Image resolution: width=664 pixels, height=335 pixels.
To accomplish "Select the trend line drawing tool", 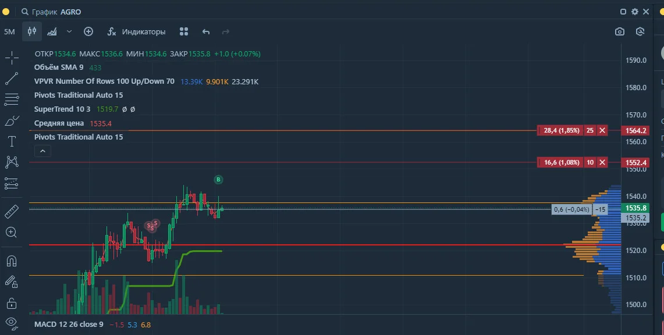I will 12,79.
